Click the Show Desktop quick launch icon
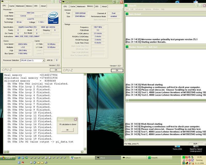Viewport: 206px width, 165px height. (23, 158)
